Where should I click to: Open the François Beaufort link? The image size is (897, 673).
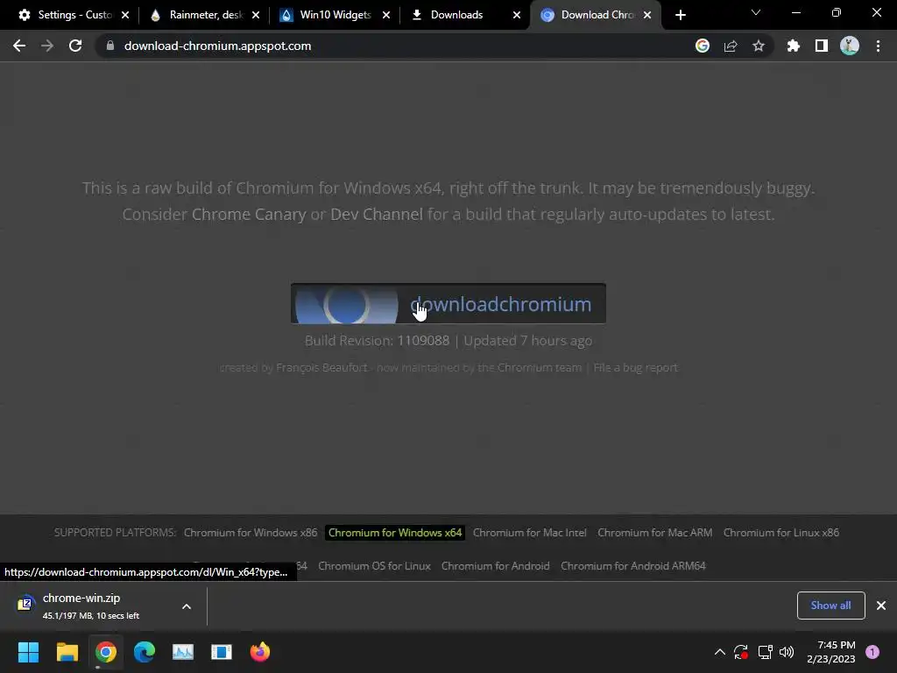point(321,367)
